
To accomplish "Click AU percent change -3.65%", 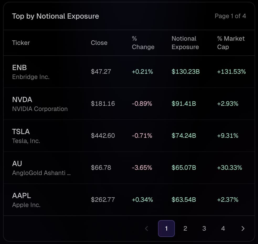I will 142,168.
